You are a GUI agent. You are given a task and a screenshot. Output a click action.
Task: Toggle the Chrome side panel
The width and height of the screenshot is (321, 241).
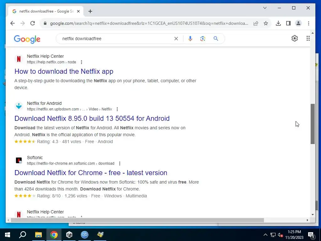(288, 23)
